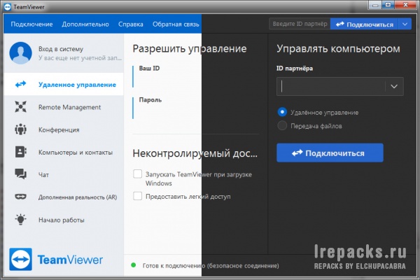Select the Передача файлов radio button

point(282,126)
